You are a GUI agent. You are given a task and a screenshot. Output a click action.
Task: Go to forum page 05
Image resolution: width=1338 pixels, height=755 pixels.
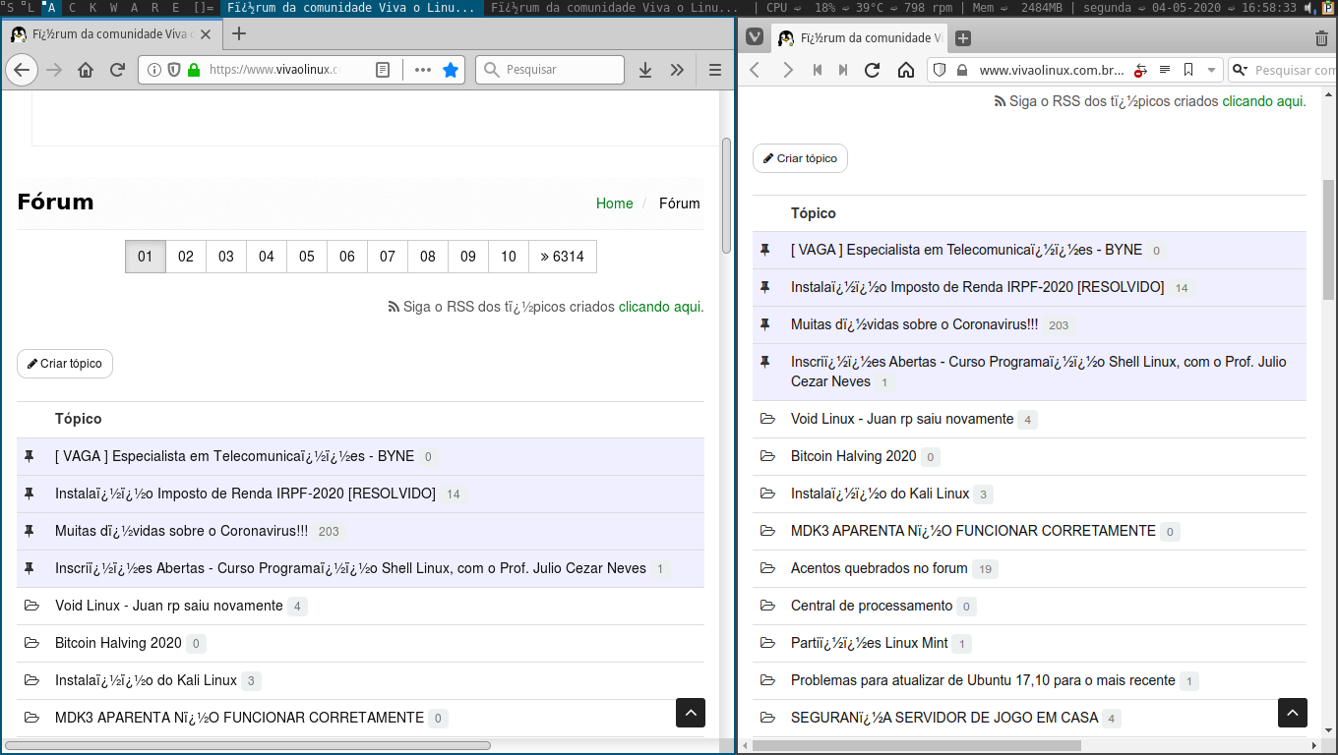coord(307,257)
